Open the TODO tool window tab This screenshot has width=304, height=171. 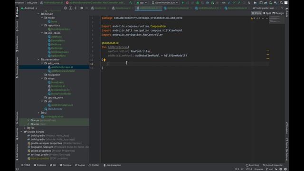point(26,165)
